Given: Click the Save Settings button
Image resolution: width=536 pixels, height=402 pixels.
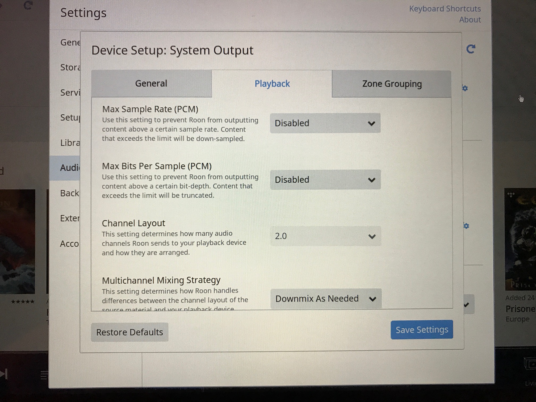Looking at the screenshot, I should pyautogui.click(x=422, y=330).
